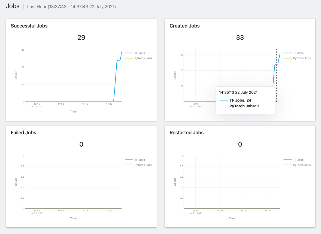Viewport: 321px width, 234px height.
Task: Click 13:45 axis label in Failed Jobs chart
Action: pos(37,211)
